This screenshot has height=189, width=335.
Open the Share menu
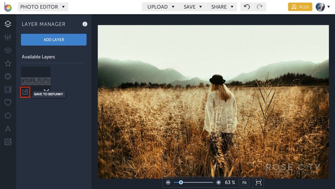pyautogui.click(x=221, y=7)
